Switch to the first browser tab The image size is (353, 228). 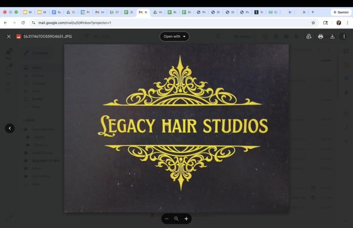28,12
